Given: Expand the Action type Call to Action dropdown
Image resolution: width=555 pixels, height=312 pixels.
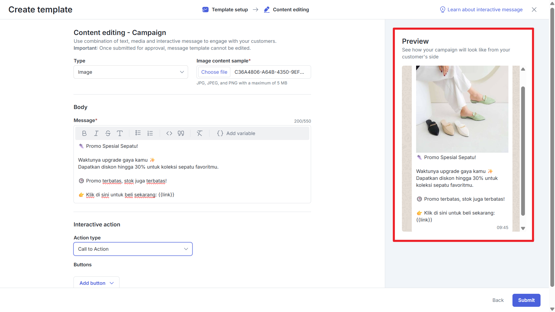Looking at the screenshot, I should click(133, 249).
